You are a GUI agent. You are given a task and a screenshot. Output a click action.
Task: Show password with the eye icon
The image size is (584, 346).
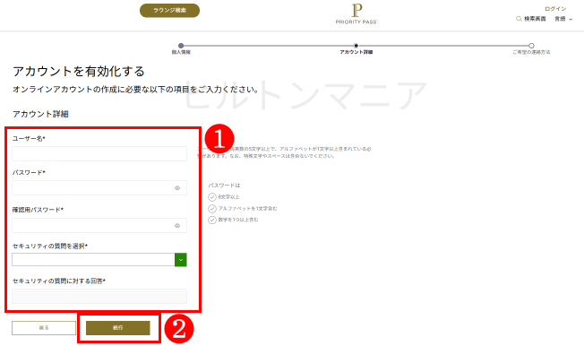[x=177, y=188]
